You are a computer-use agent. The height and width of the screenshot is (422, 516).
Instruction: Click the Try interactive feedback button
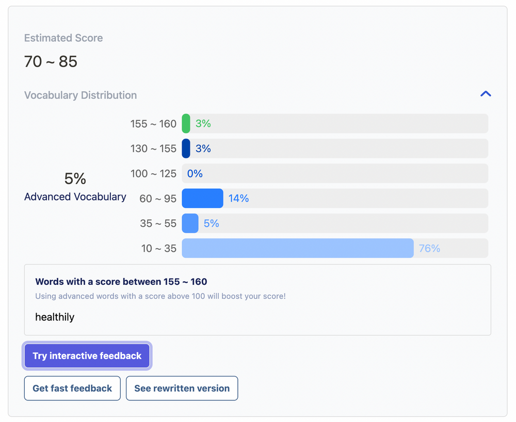[x=87, y=356]
